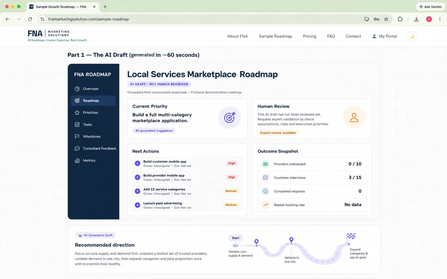The width and height of the screenshot is (447, 279).
Task: Open Chrome three-dot menu
Action: [440, 19]
